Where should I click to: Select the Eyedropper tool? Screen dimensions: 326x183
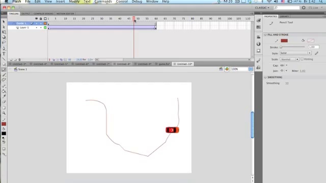pyautogui.click(x=4, y=97)
